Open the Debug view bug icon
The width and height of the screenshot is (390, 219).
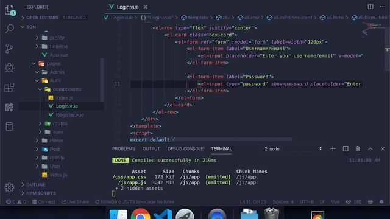(9, 68)
